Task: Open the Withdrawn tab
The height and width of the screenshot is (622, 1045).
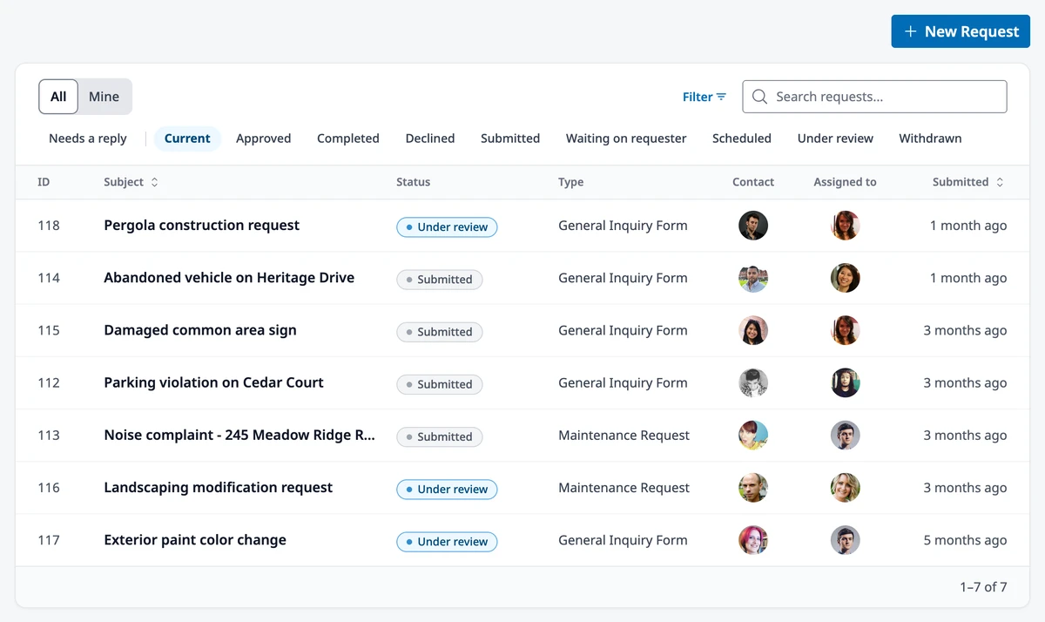Action: click(x=930, y=139)
